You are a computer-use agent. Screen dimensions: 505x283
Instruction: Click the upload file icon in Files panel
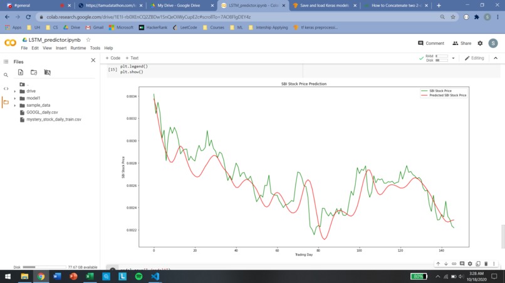click(21, 72)
